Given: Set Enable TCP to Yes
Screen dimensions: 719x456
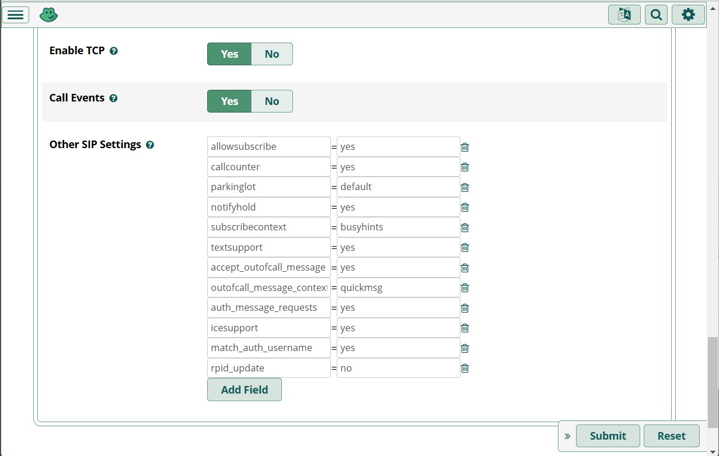Looking at the screenshot, I should pyautogui.click(x=229, y=54).
